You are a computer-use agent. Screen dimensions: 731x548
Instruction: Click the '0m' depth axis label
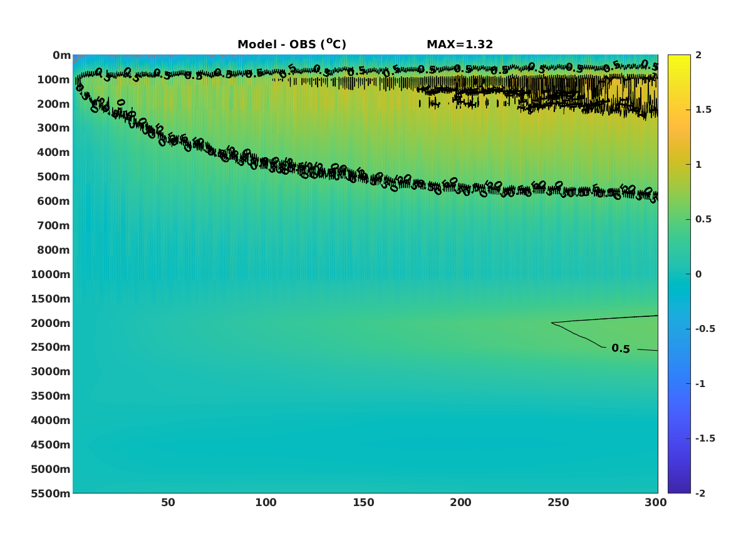[61, 56]
